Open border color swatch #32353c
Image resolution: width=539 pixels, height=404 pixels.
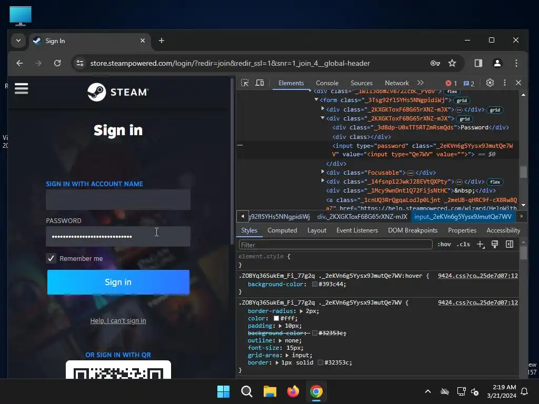[x=320, y=363]
